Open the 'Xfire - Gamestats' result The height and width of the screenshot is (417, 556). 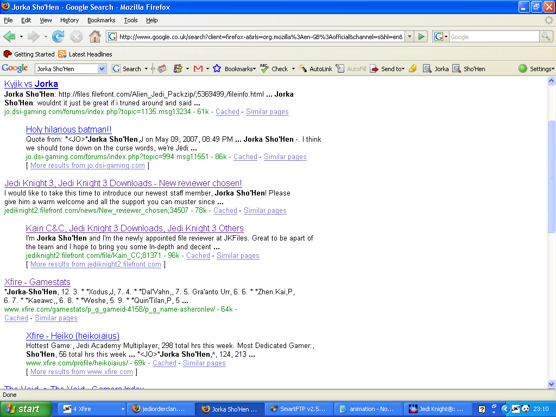[37, 282]
